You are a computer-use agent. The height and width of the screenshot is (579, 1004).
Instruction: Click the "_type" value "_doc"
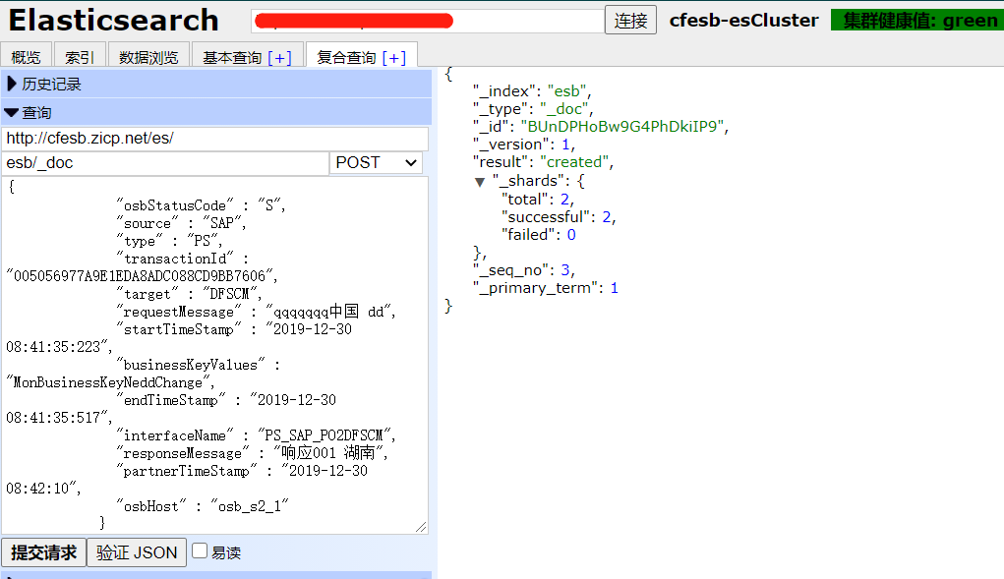pos(563,109)
